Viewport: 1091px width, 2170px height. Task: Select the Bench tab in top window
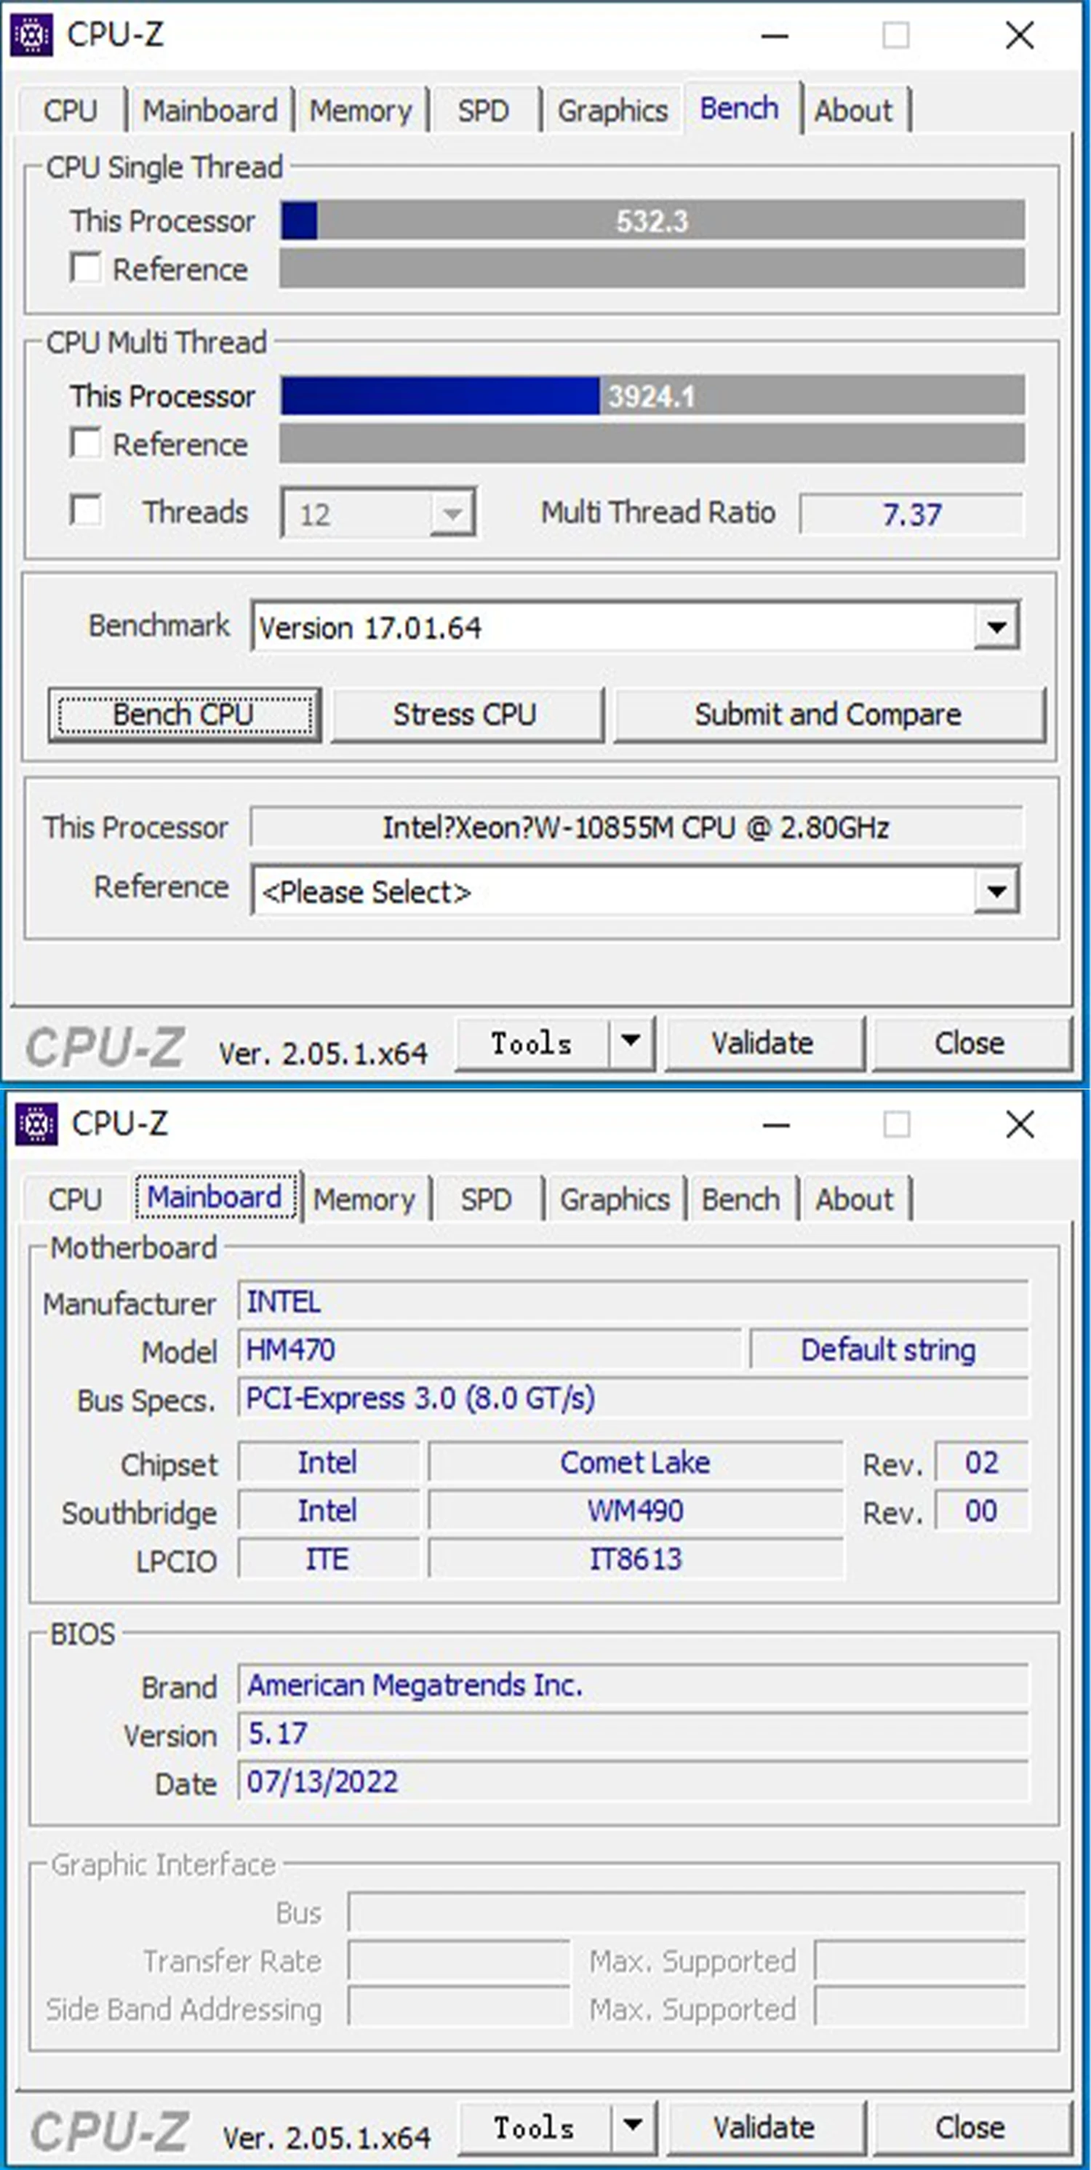pos(740,108)
